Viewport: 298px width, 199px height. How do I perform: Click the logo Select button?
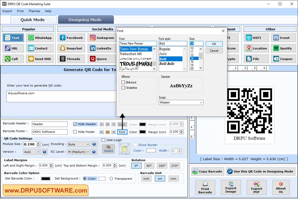coord(108,149)
